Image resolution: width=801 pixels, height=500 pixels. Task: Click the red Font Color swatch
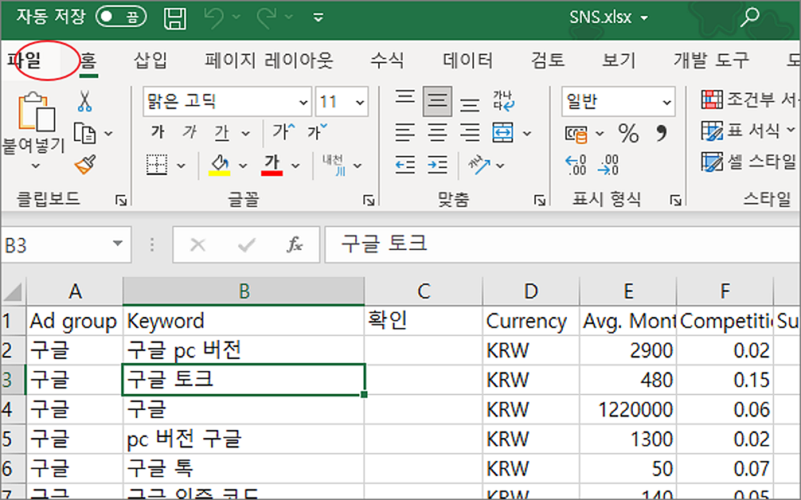point(272,165)
